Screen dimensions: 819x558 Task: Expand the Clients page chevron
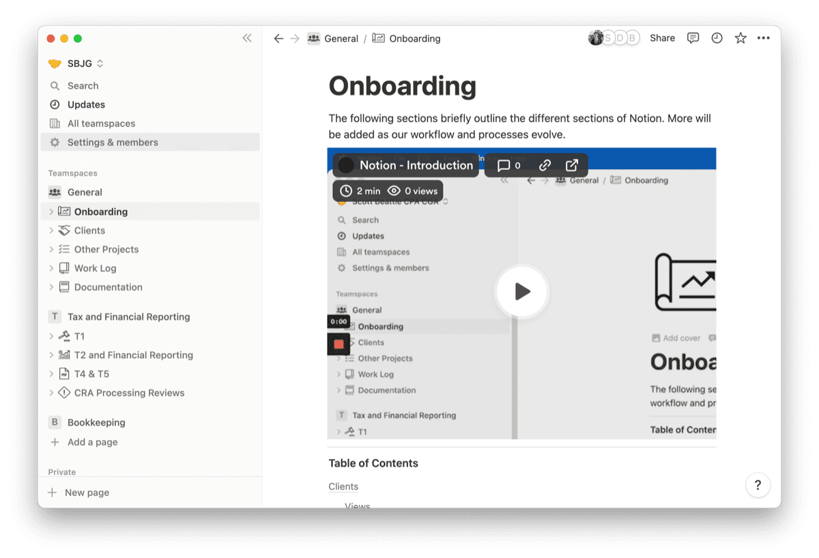(x=51, y=231)
